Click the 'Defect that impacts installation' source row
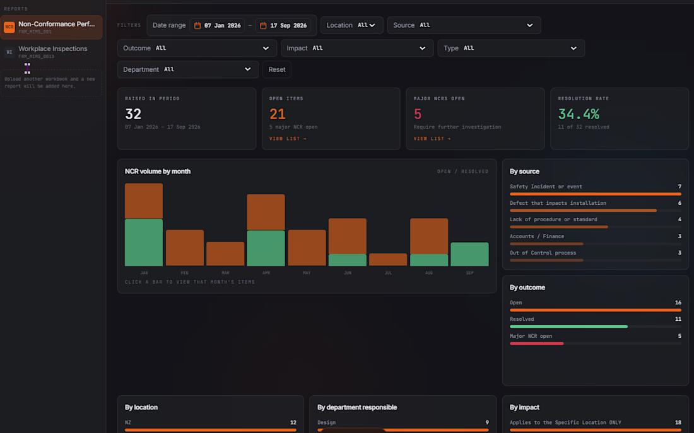Viewport: 694px width, 433px height. (596, 206)
